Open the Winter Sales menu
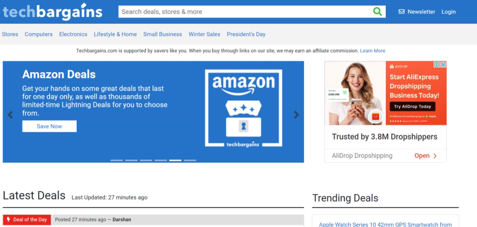This screenshot has width=477, height=227. click(205, 34)
